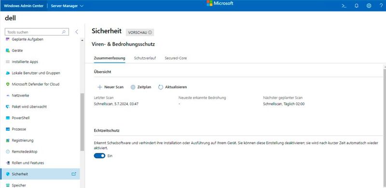Start a Neuer Scan

pos(110,87)
